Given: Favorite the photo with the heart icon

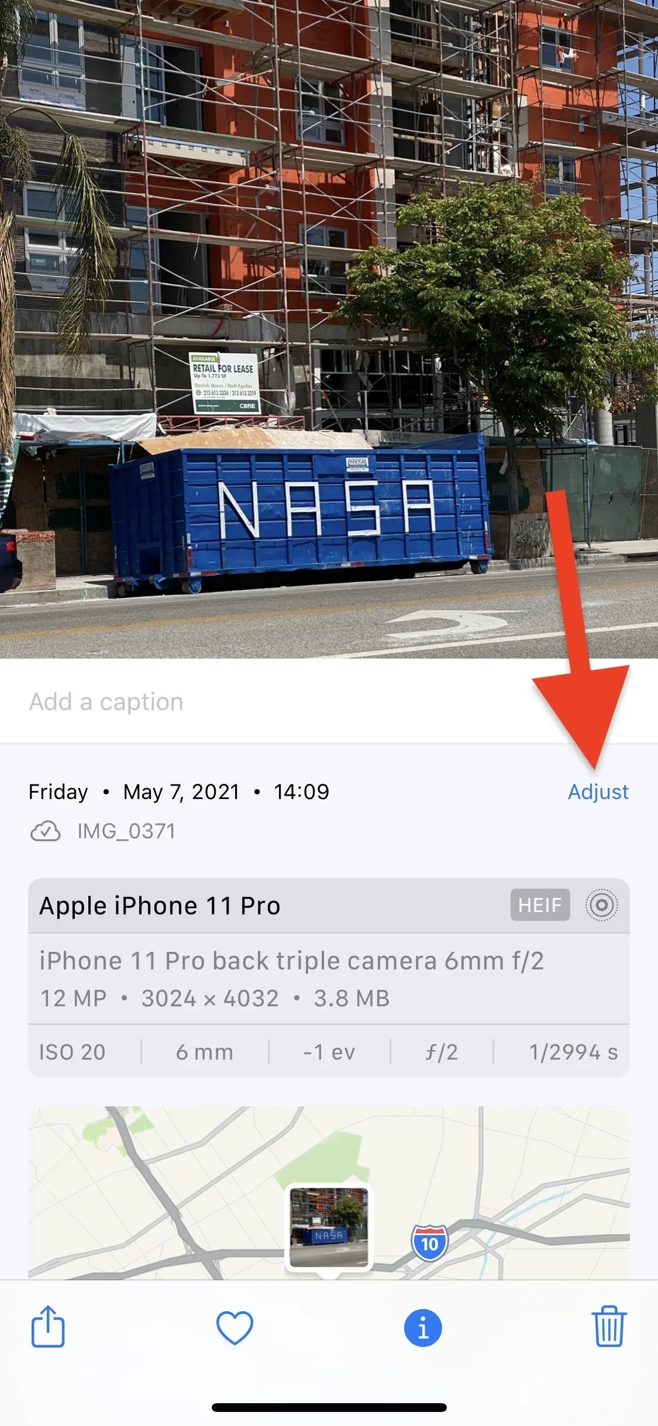Looking at the screenshot, I should [x=235, y=1328].
